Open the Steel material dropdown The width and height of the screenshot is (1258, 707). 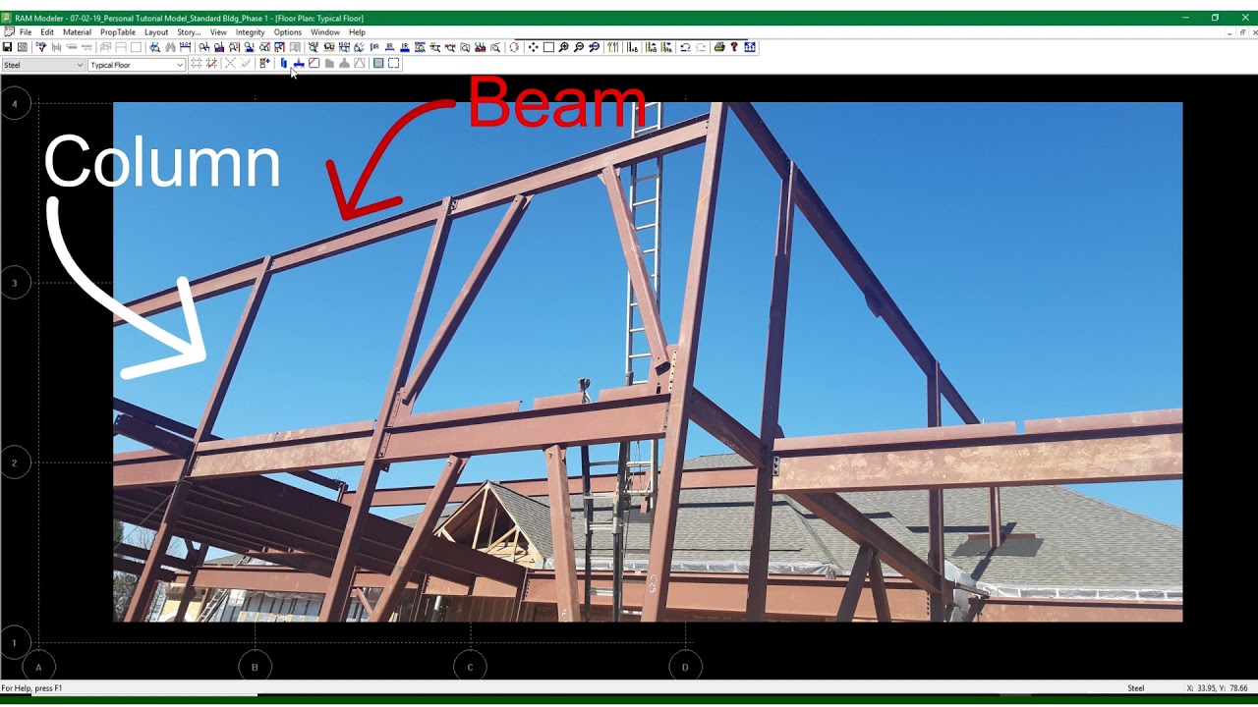(43, 65)
